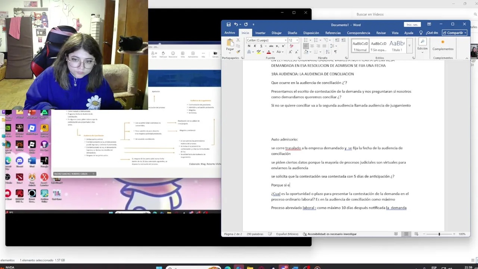Click the Inic. ses. sign-in button
This screenshot has height=269, width=478.
click(412, 25)
